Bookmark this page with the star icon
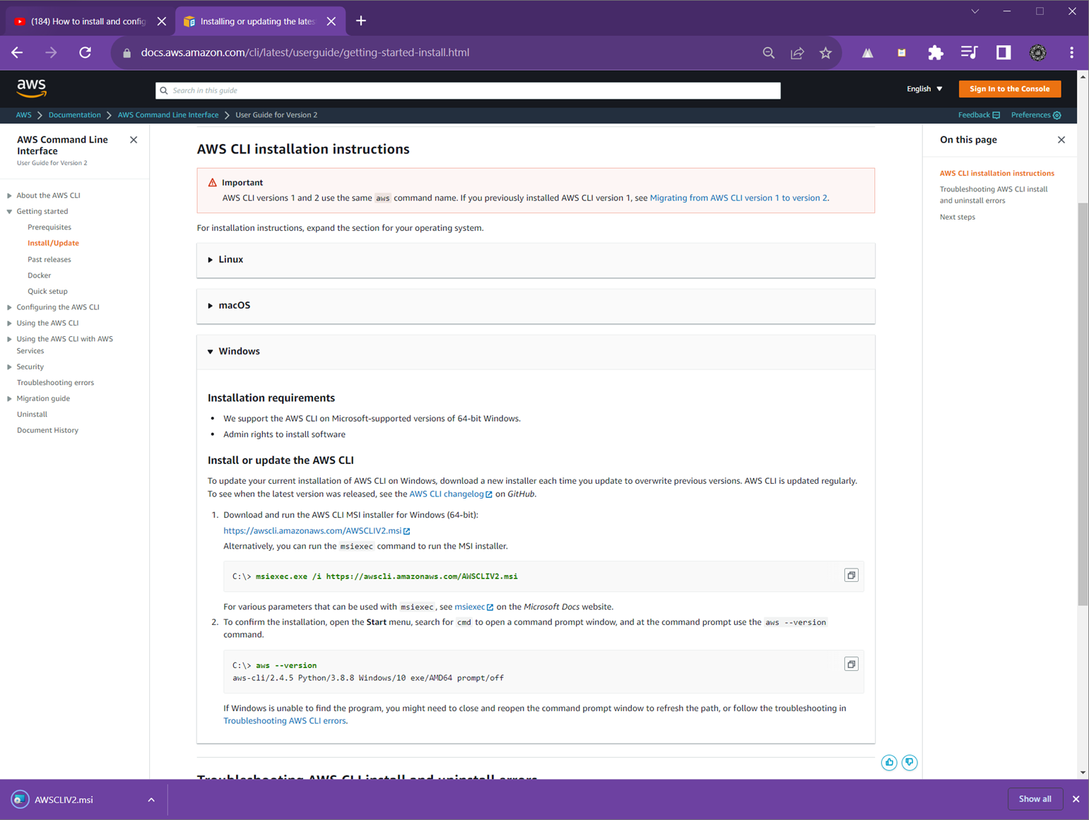 point(825,53)
